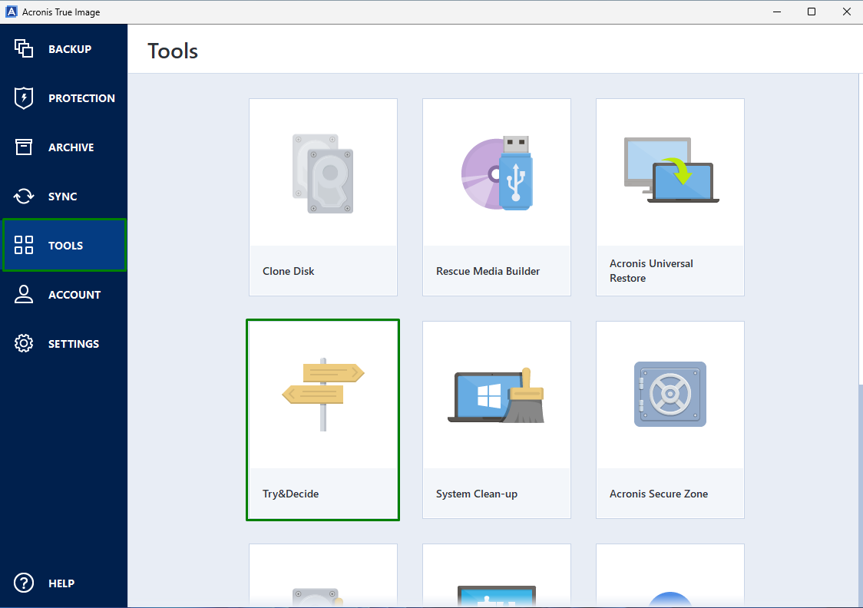Open Help via the question mark icon
Viewport: 863px width, 608px height.
23,583
